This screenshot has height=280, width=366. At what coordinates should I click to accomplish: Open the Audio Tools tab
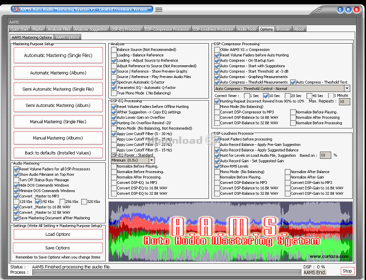point(246,29)
